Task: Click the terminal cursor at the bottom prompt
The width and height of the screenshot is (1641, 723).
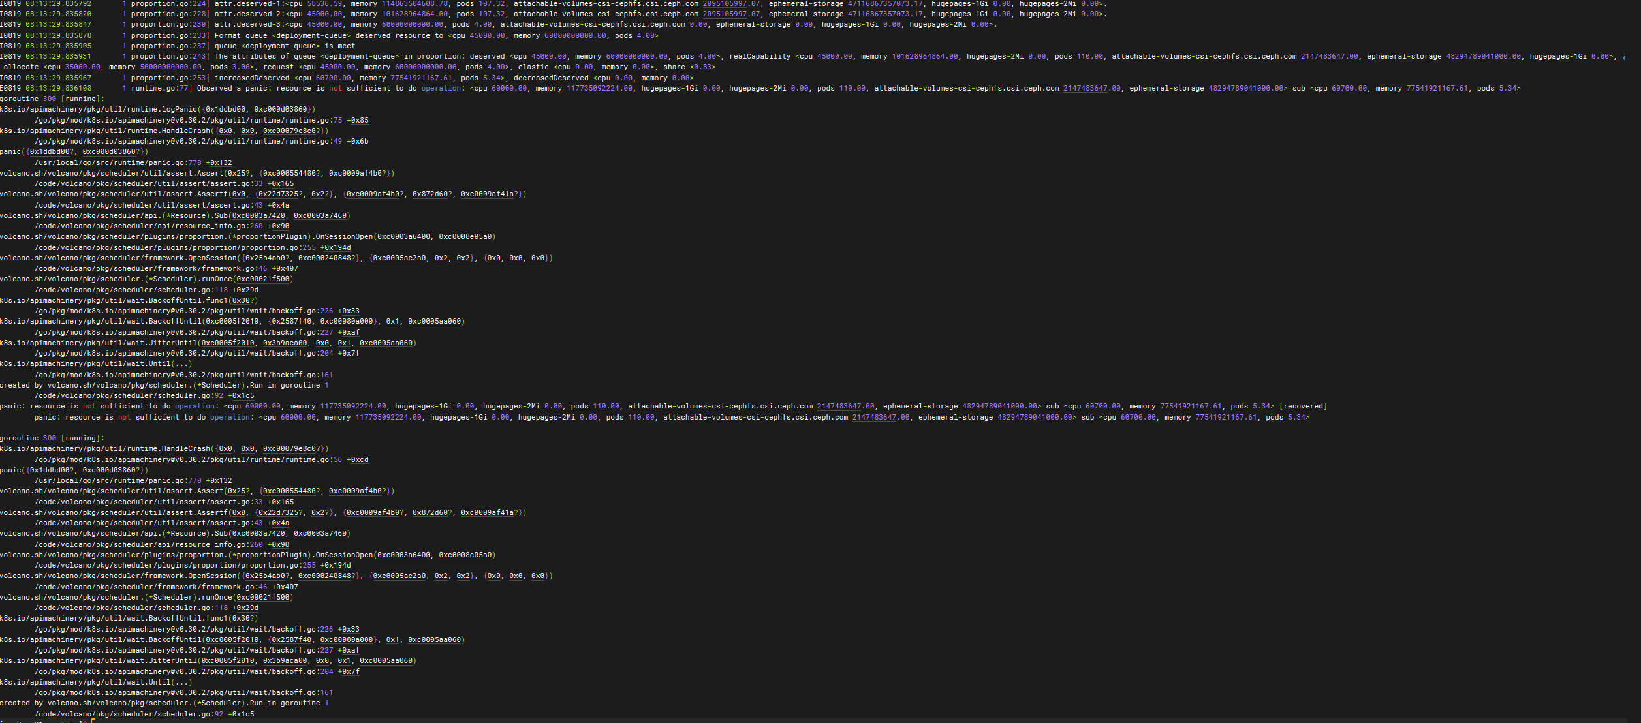Action: coord(93,721)
